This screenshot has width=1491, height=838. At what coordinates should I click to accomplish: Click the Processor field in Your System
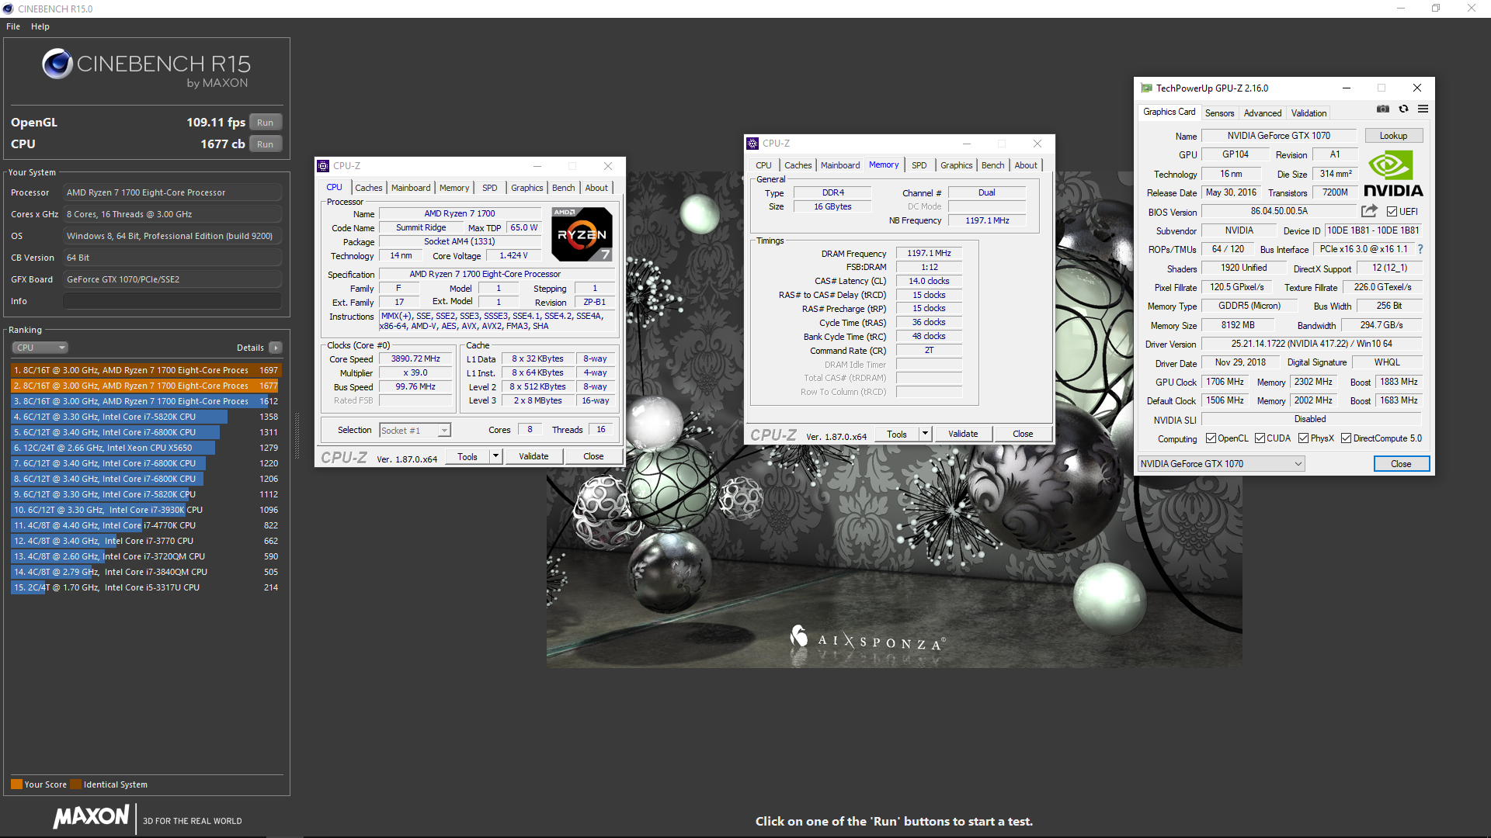click(x=172, y=192)
